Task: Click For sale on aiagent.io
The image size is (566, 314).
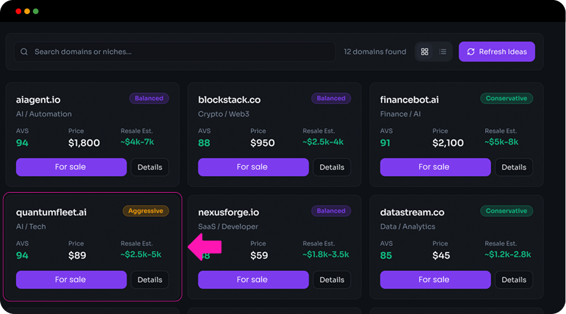Action: click(x=71, y=167)
